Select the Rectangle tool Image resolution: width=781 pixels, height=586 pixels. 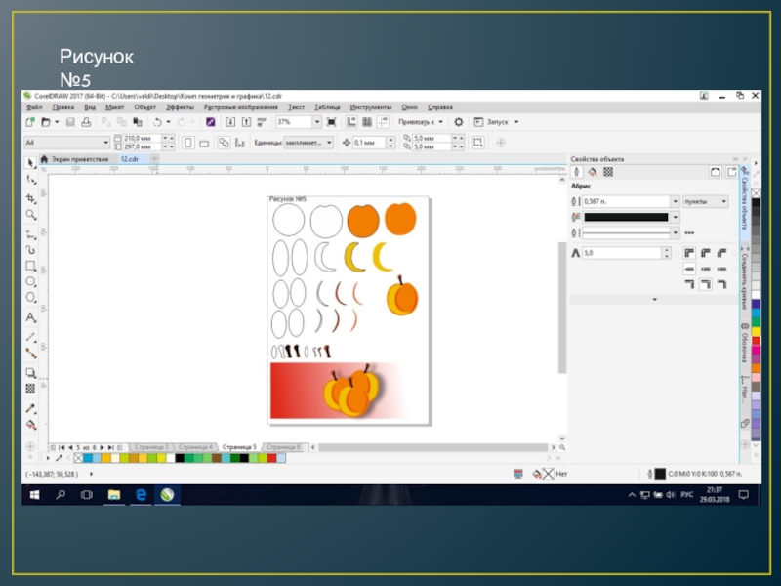[x=31, y=266]
